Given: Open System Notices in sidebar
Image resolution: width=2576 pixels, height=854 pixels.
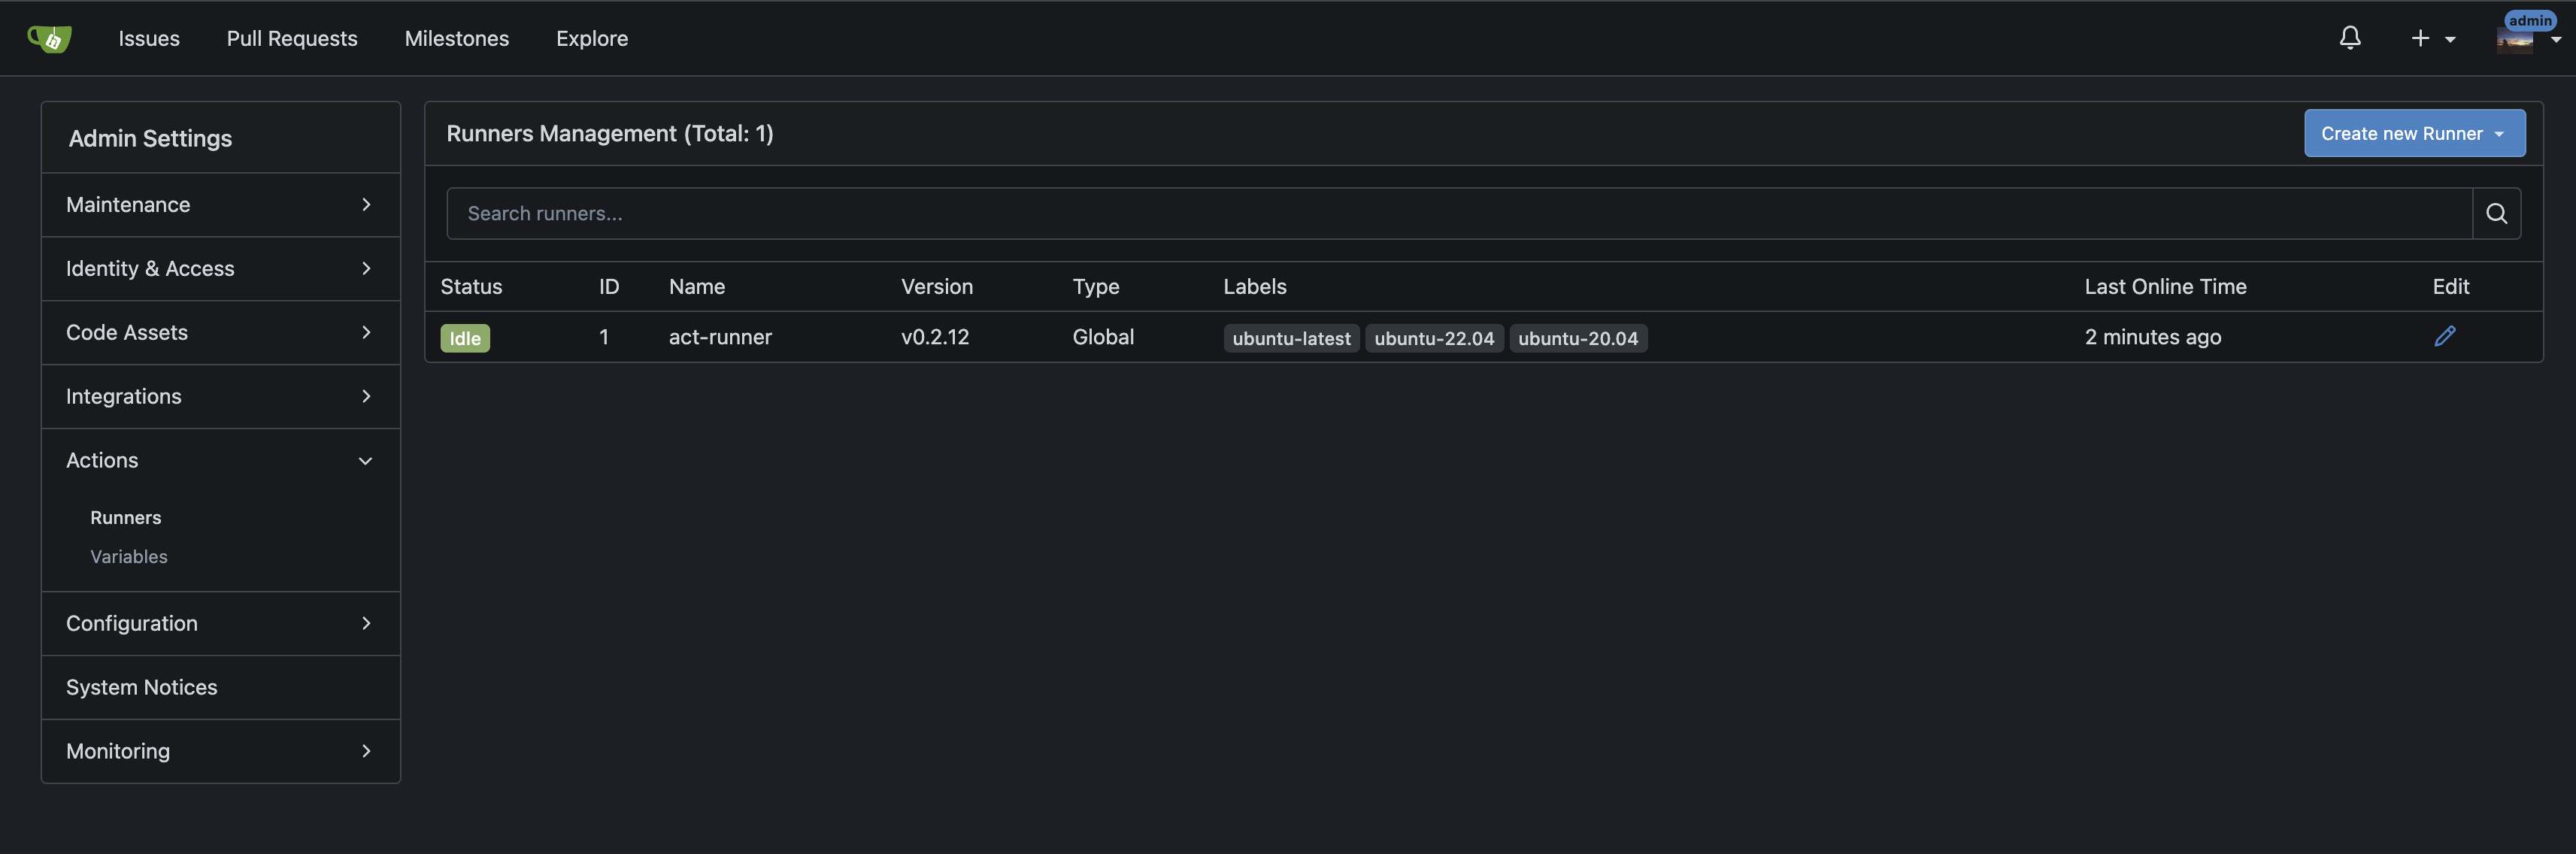Looking at the screenshot, I should click(x=142, y=687).
